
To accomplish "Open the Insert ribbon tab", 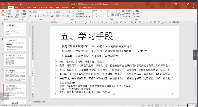I will (16, 8).
